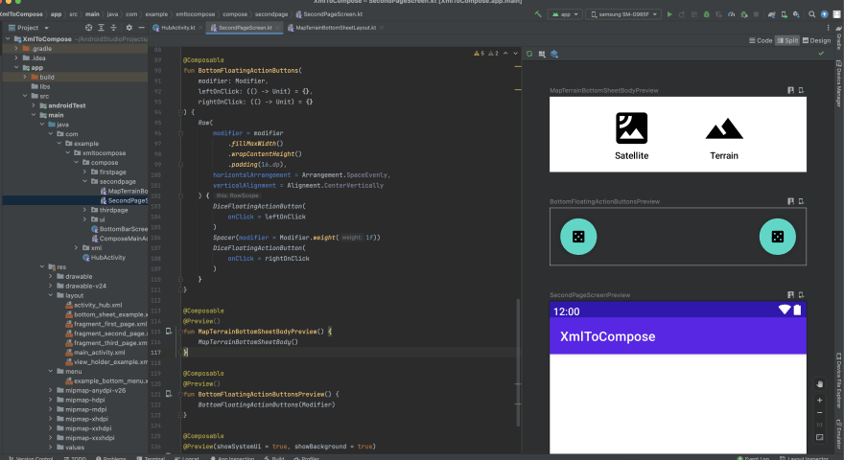This screenshot has height=460, width=844.
Task: Expand the build folder
Action: click(x=25, y=77)
